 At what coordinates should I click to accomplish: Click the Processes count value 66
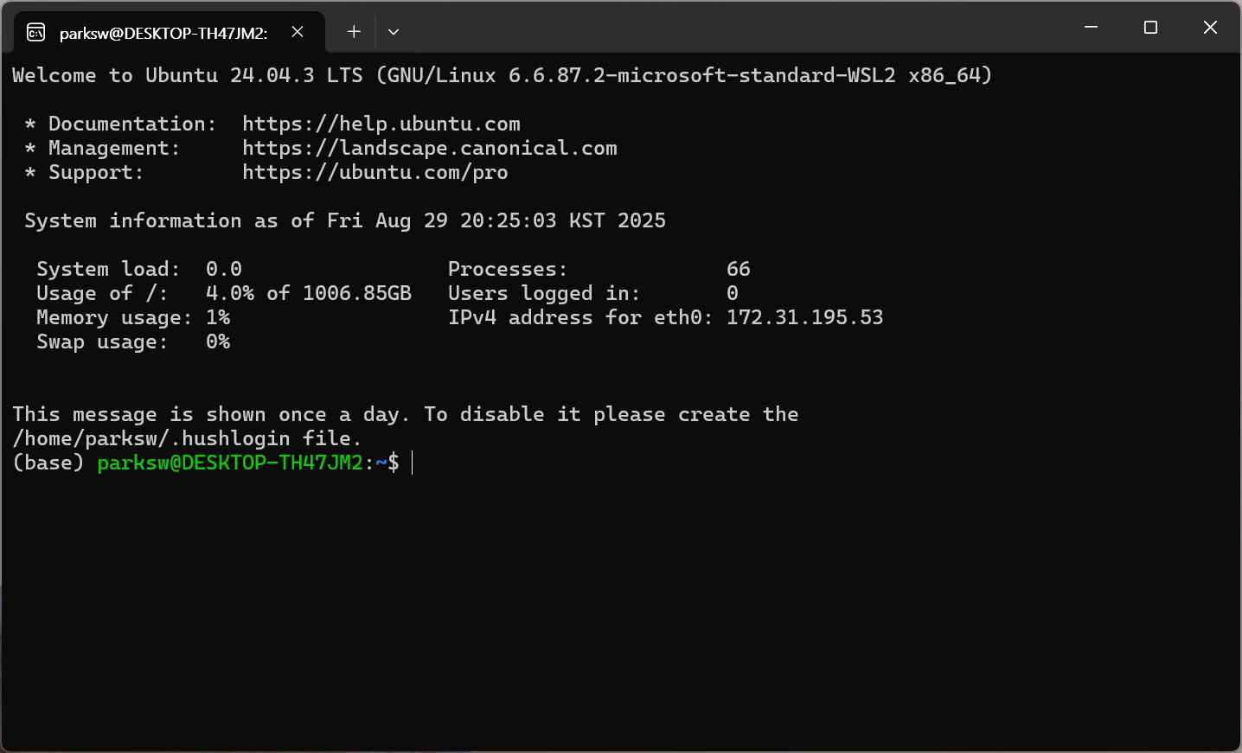coord(738,269)
